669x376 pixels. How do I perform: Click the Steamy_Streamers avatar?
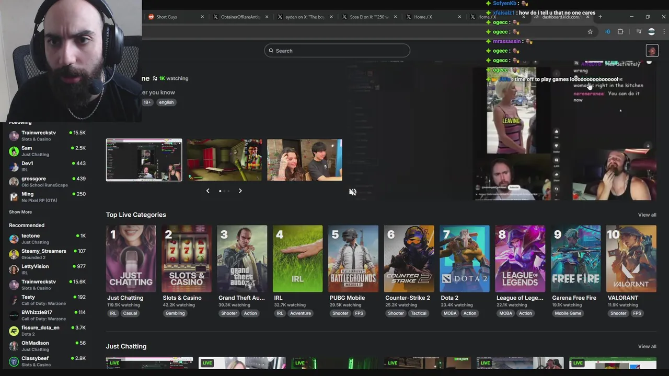pyautogui.click(x=14, y=254)
